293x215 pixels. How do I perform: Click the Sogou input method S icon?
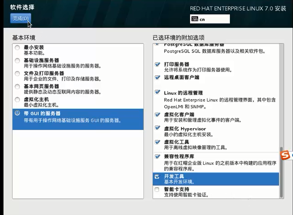point(285,155)
